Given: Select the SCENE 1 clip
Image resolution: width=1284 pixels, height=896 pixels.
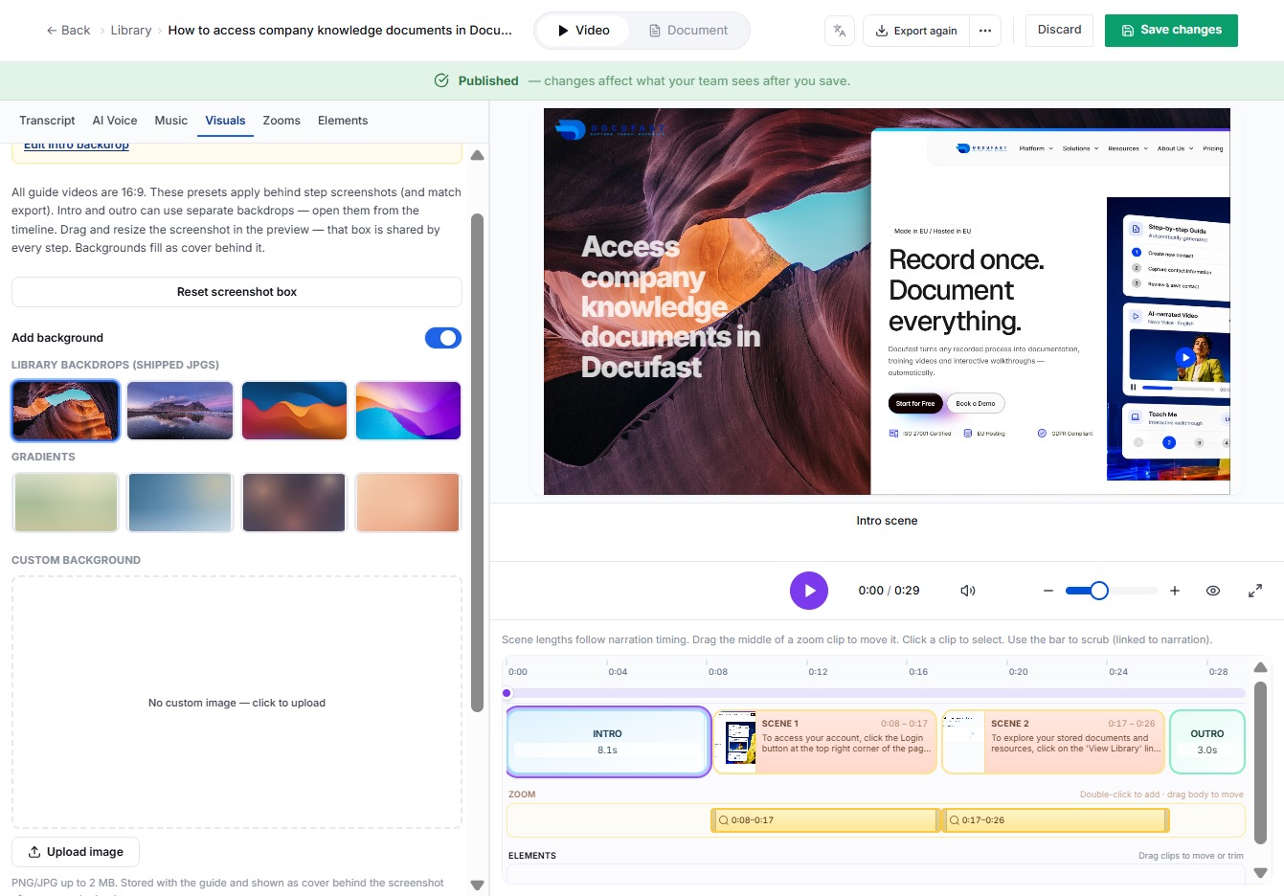Looking at the screenshot, I should (824, 742).
